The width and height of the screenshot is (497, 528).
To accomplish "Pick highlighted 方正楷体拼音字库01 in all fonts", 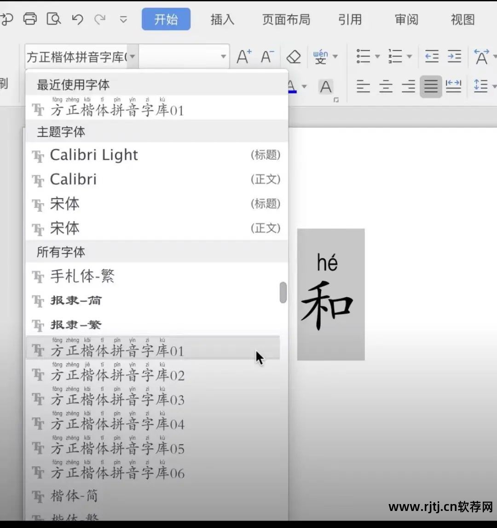I will tap(153, 347).
